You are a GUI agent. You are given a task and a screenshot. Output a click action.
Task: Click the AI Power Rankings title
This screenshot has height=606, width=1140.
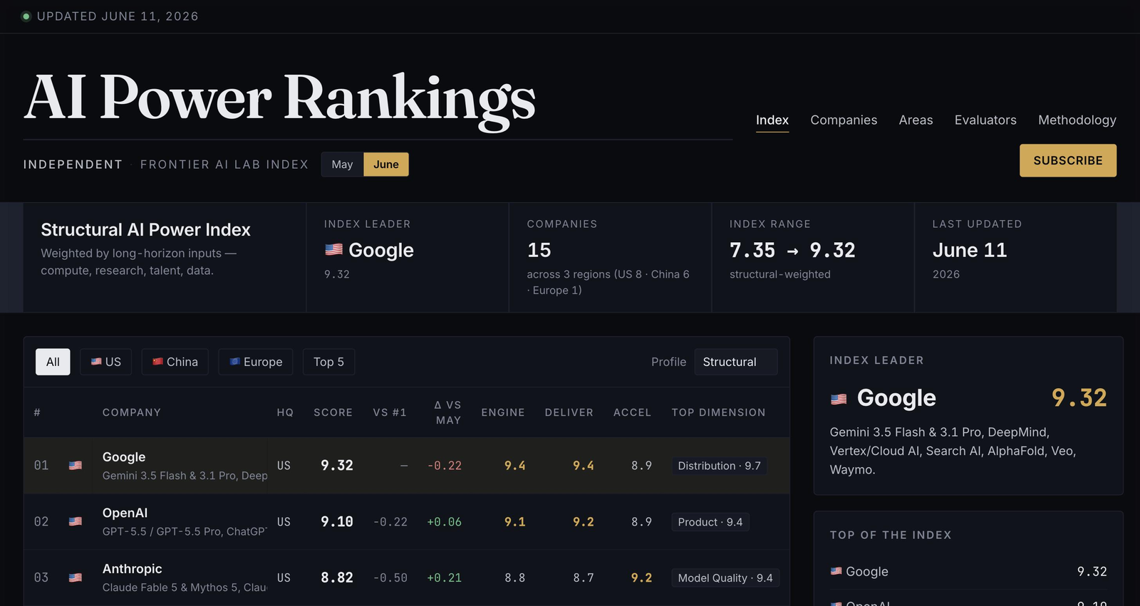tap(280, 98)
